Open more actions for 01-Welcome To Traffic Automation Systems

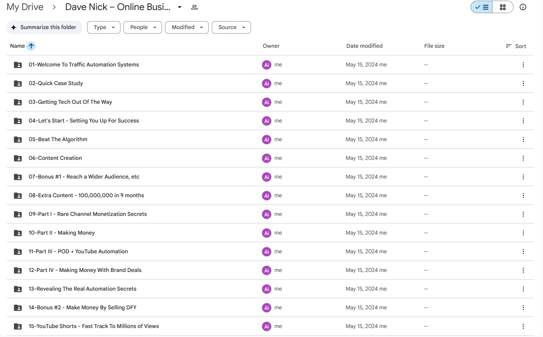point(523,65)
